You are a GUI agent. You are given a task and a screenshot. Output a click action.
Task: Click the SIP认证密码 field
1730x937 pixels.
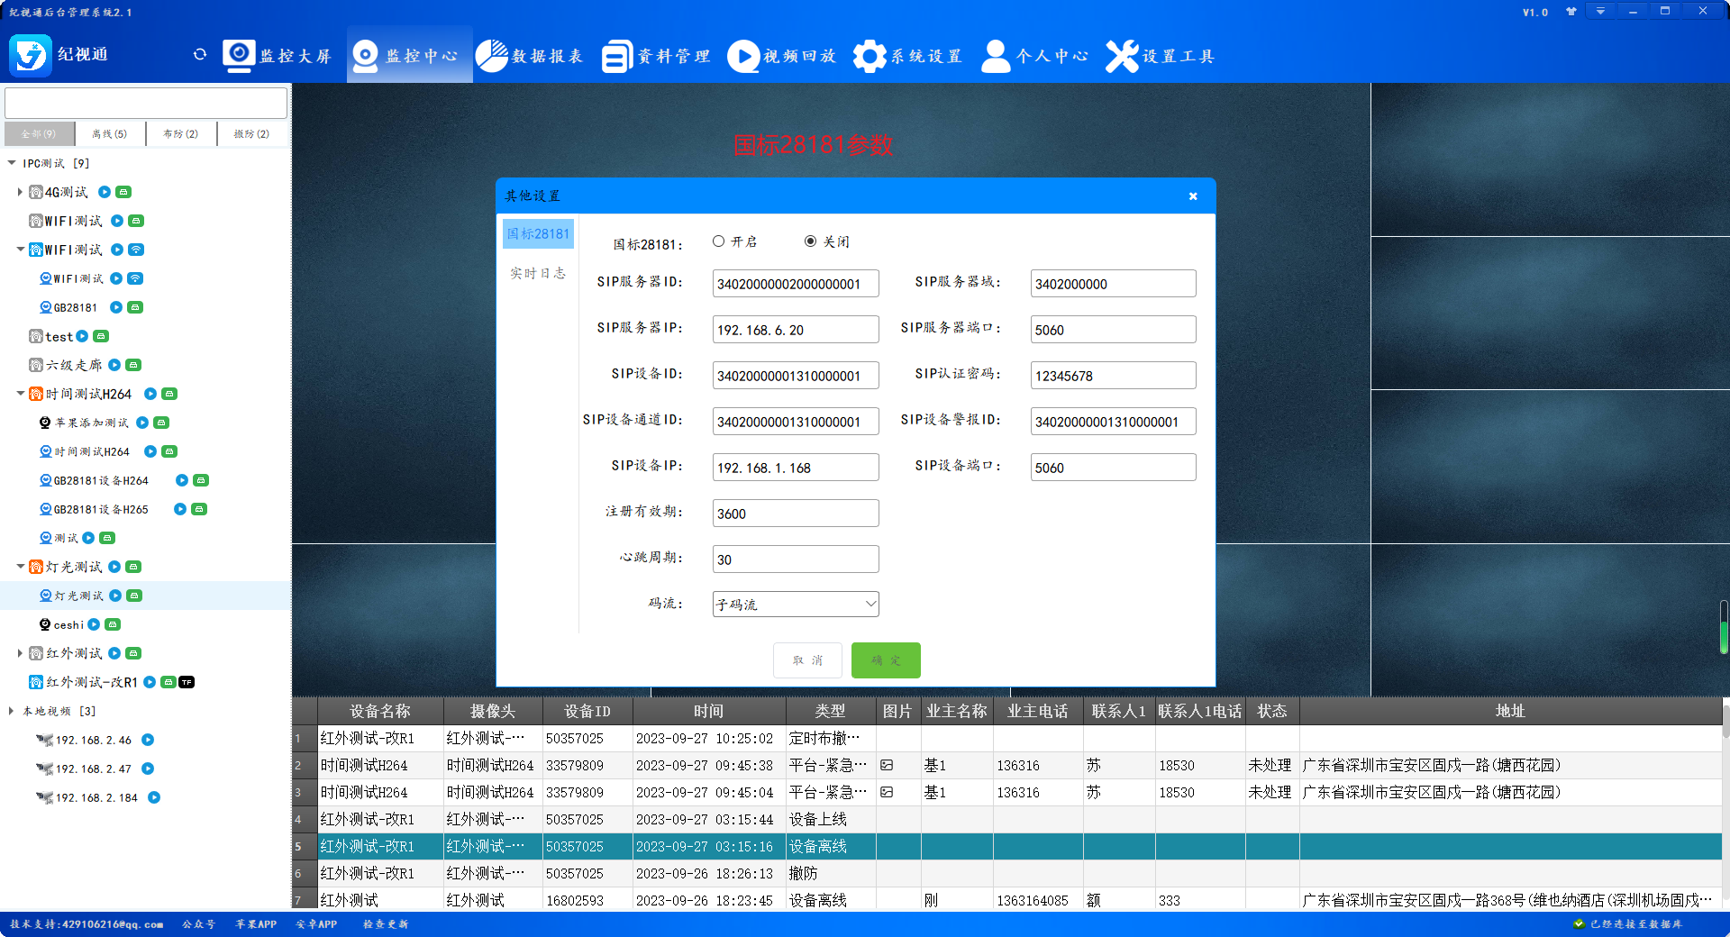tap(1114, 375)
